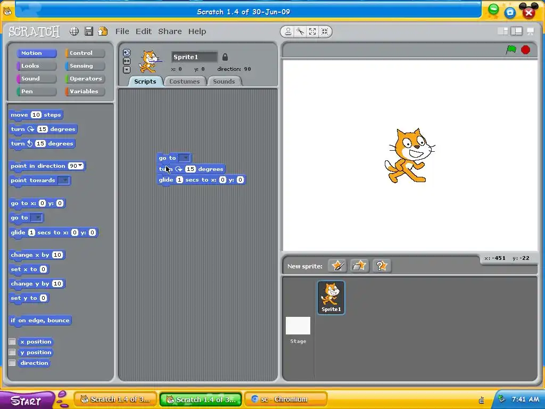The height and width of the screenshot is (409, 545).
Task: Select the delete scissors tool
Action: (x=300, y=31)
